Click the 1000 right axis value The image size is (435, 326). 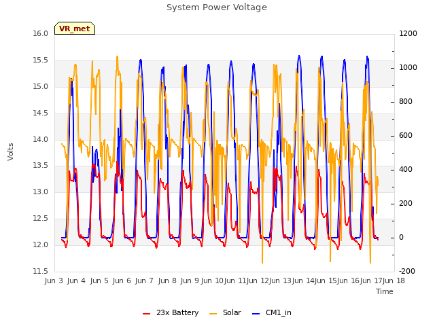click(408, 68)
